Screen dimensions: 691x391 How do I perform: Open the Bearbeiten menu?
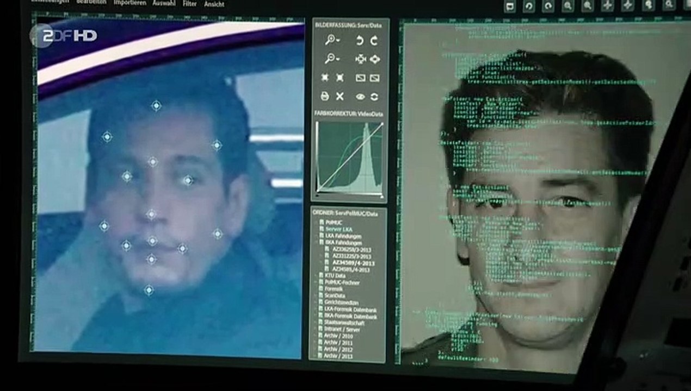[x=91, y=2]
